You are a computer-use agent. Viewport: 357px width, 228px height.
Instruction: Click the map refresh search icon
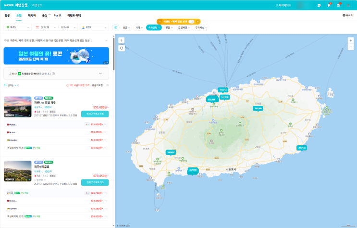[122, 48]
